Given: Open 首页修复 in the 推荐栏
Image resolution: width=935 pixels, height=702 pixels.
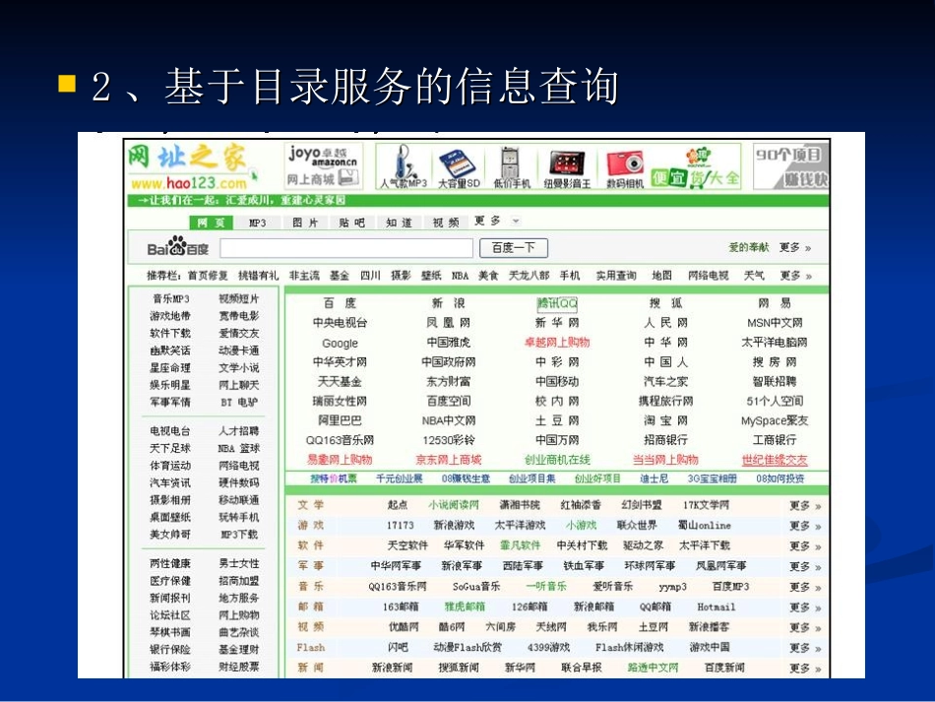Looking at the screenshot, I should click(208, 276).
